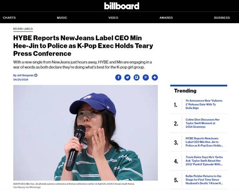
Task: Share article on Pinterest
Action: (x=146, y=77)
